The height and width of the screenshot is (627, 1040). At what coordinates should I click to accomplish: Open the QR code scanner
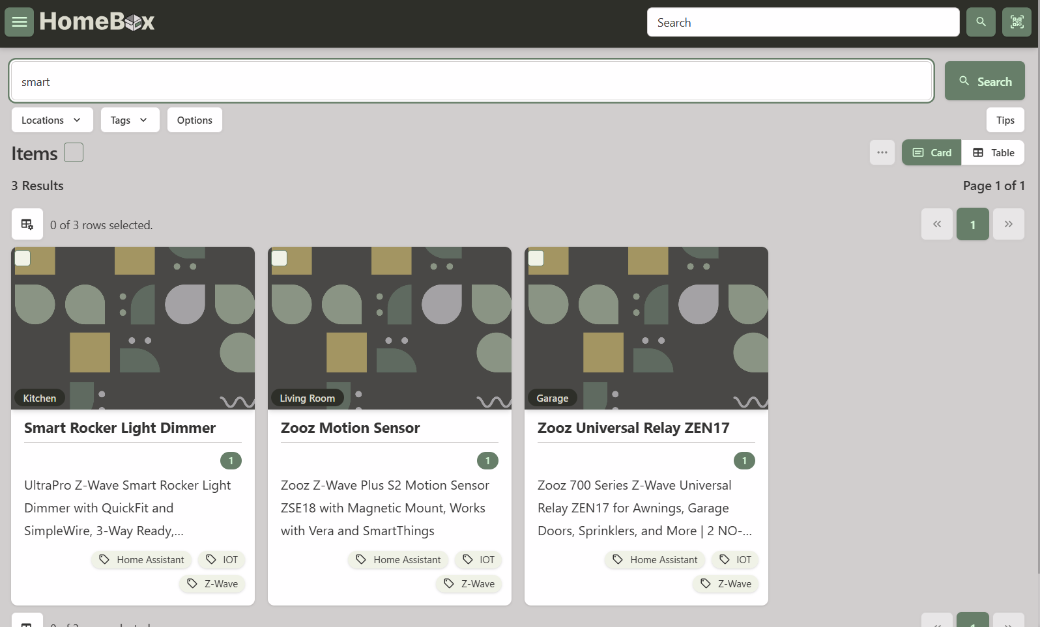pyautogui.click(x=1017, y=22)
